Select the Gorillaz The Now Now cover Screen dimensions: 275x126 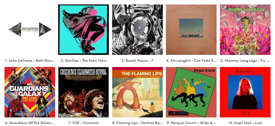coord(84,30)
